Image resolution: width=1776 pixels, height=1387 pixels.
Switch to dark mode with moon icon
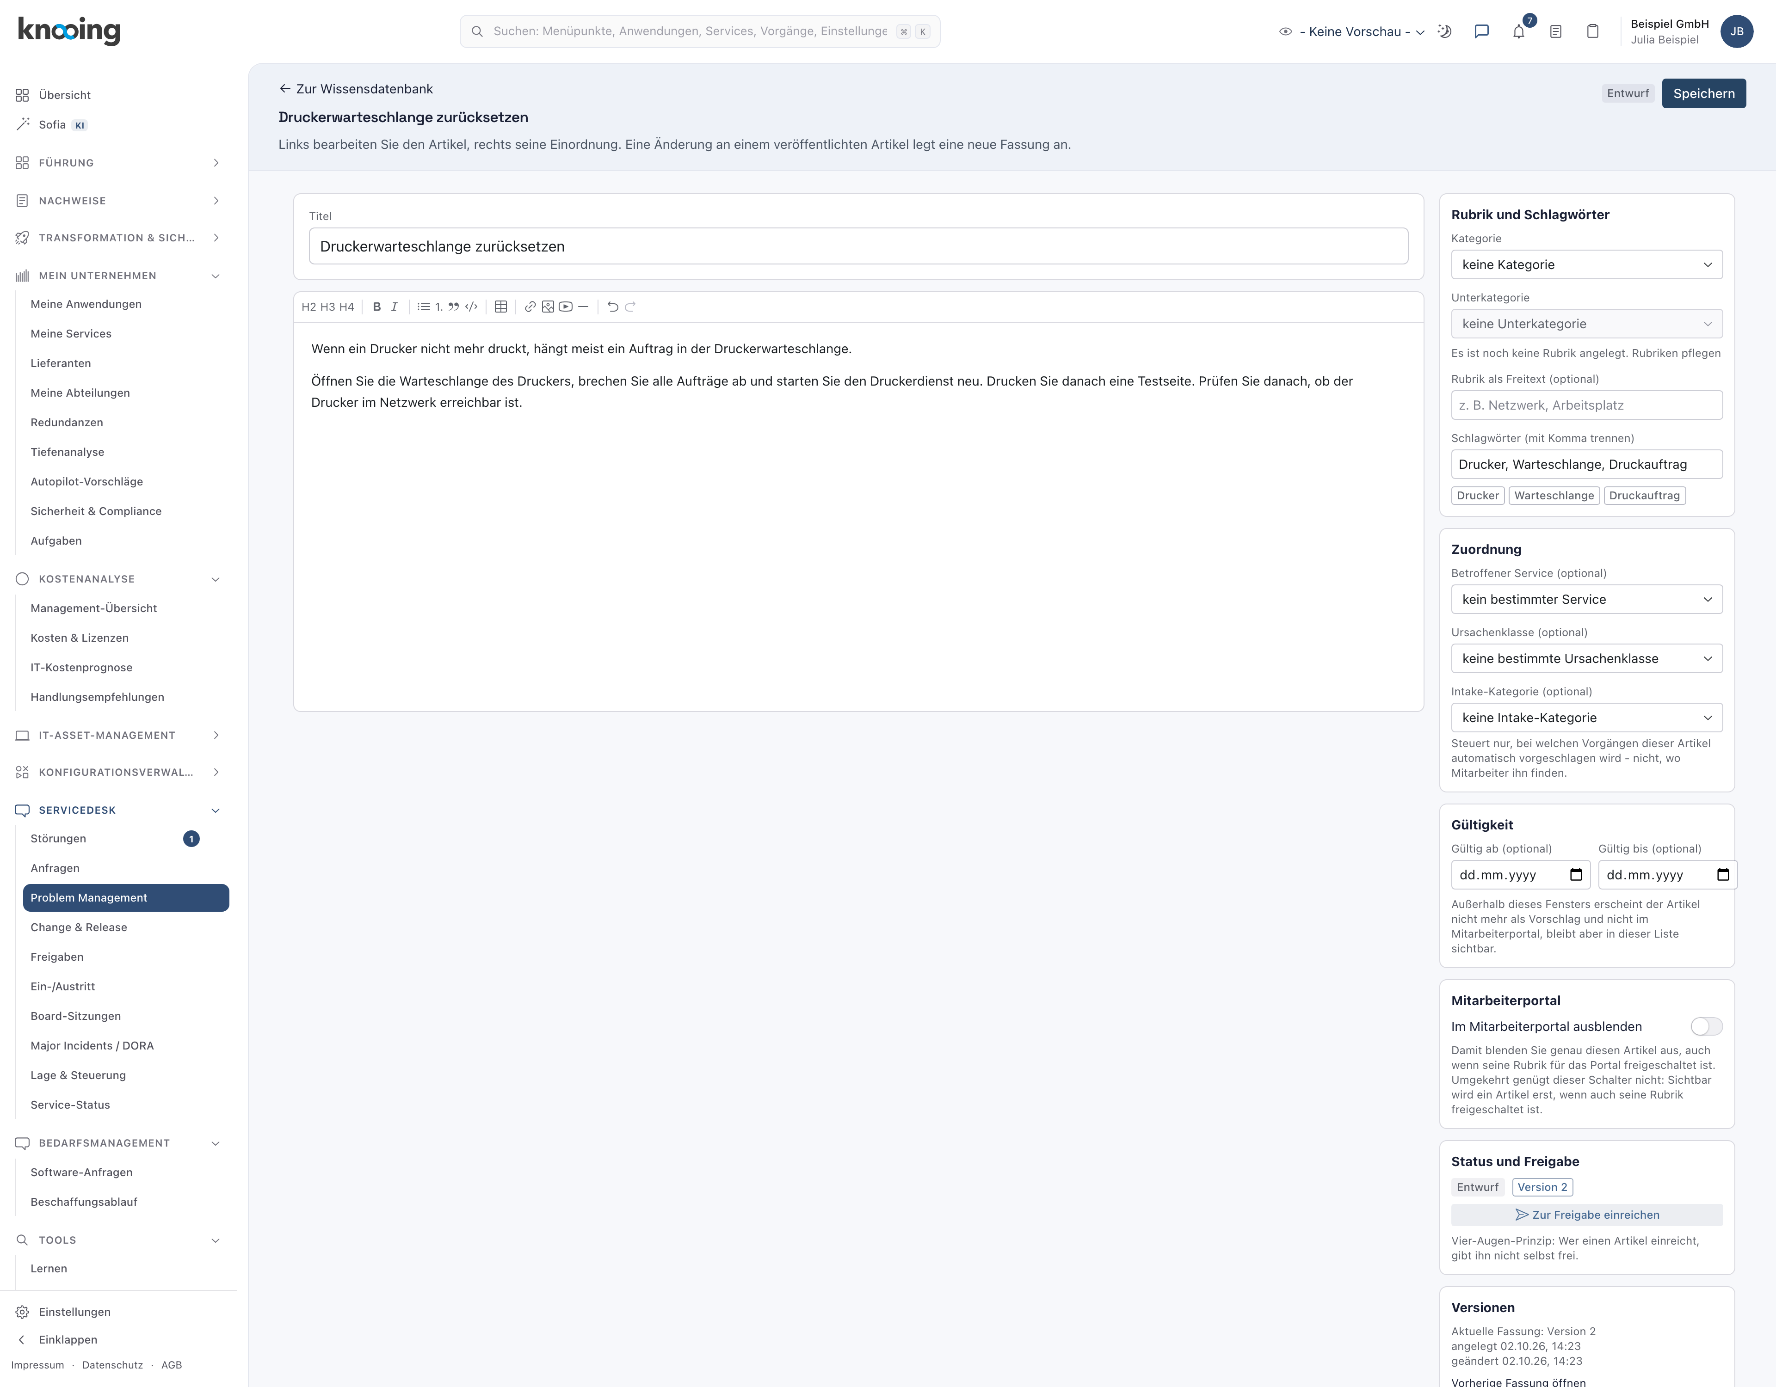tap(1445, 32)
